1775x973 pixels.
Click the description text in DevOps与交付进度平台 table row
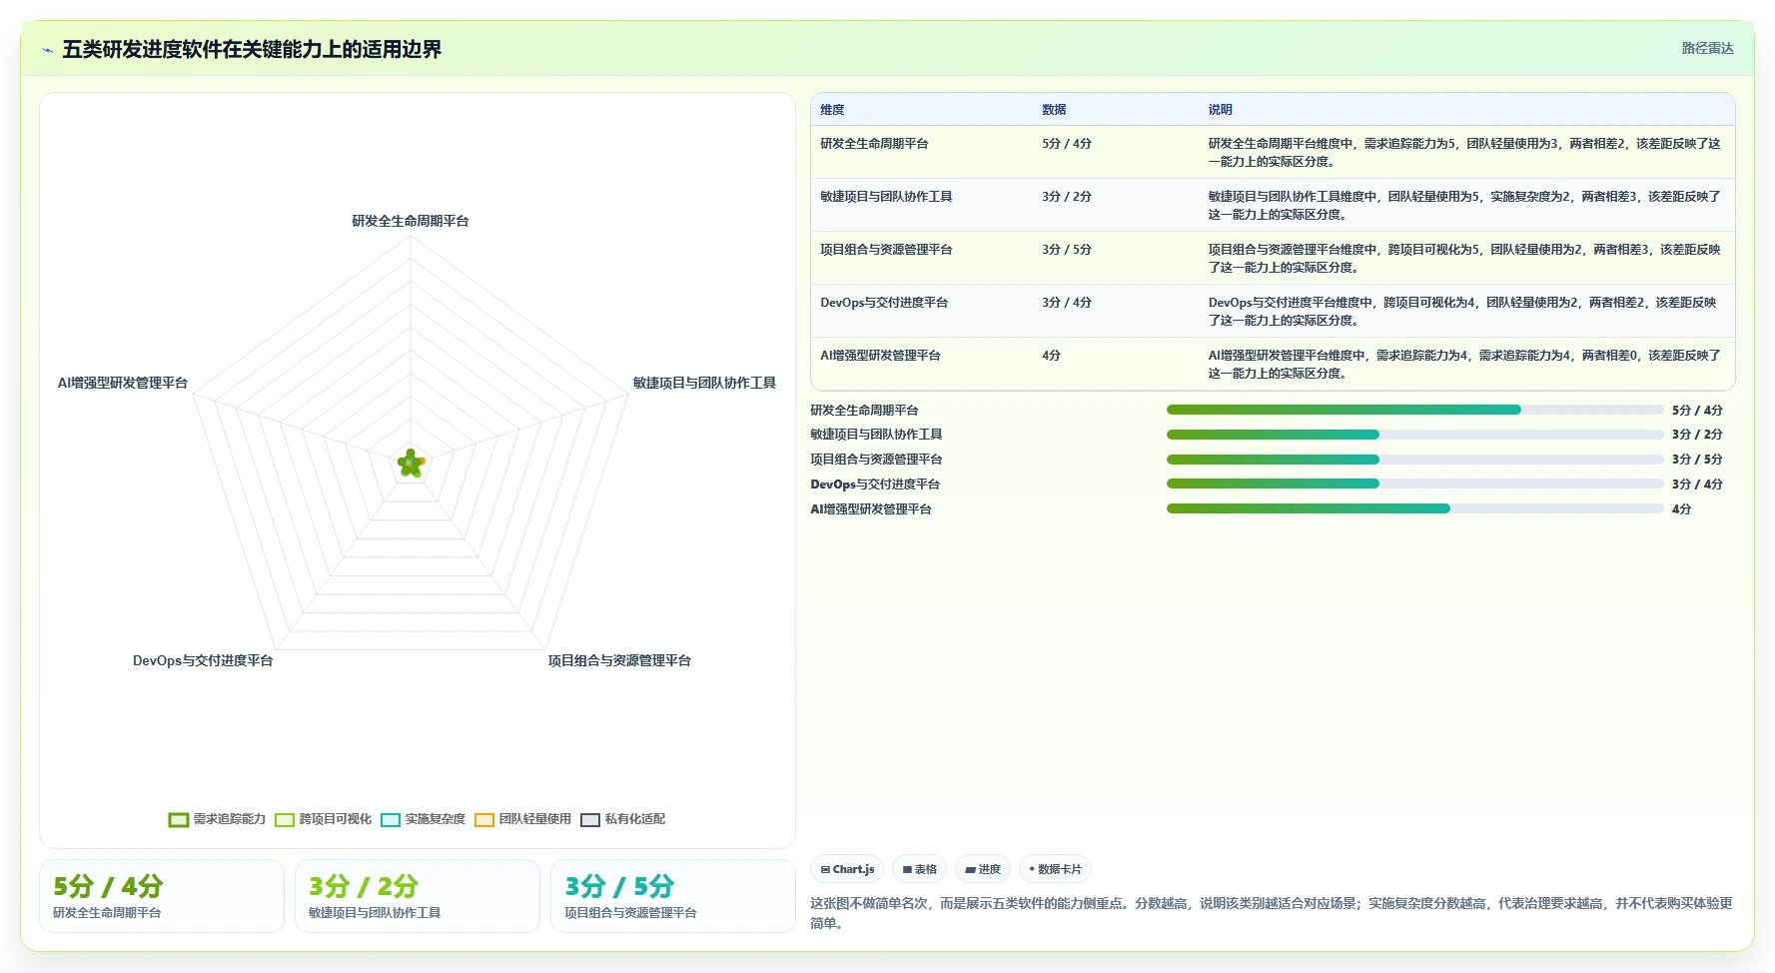point(1464,312)
